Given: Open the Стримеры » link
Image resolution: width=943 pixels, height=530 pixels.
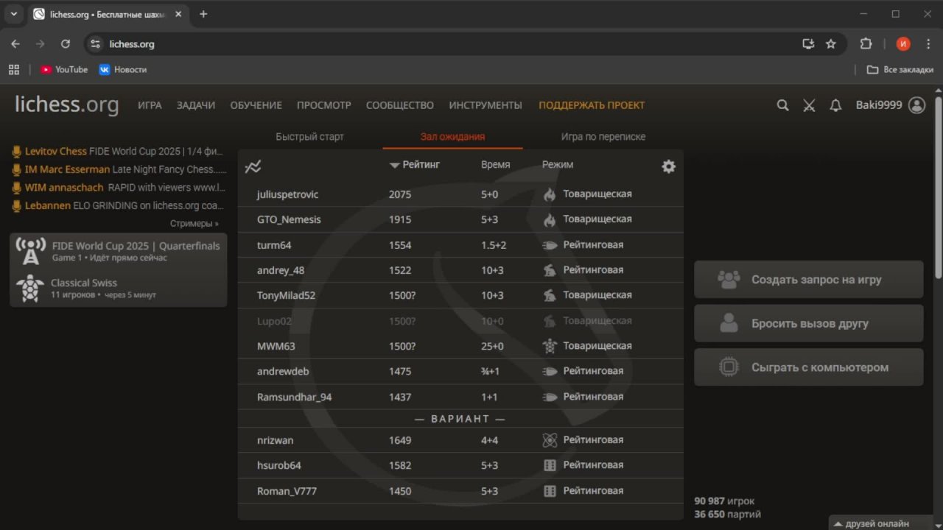Looking at the screenshot, I should pos(194,223).
